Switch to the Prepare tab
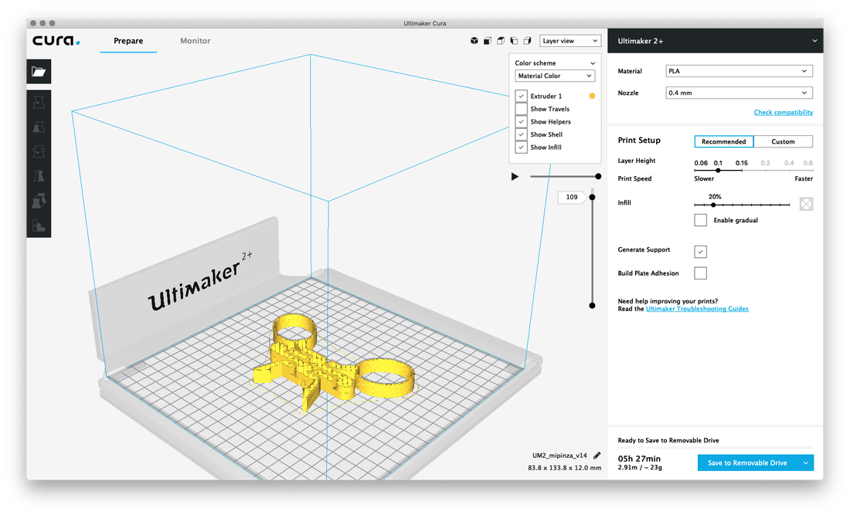Viewport: 850px width, 515px height. pyautogui.click(x=128, y=41)
